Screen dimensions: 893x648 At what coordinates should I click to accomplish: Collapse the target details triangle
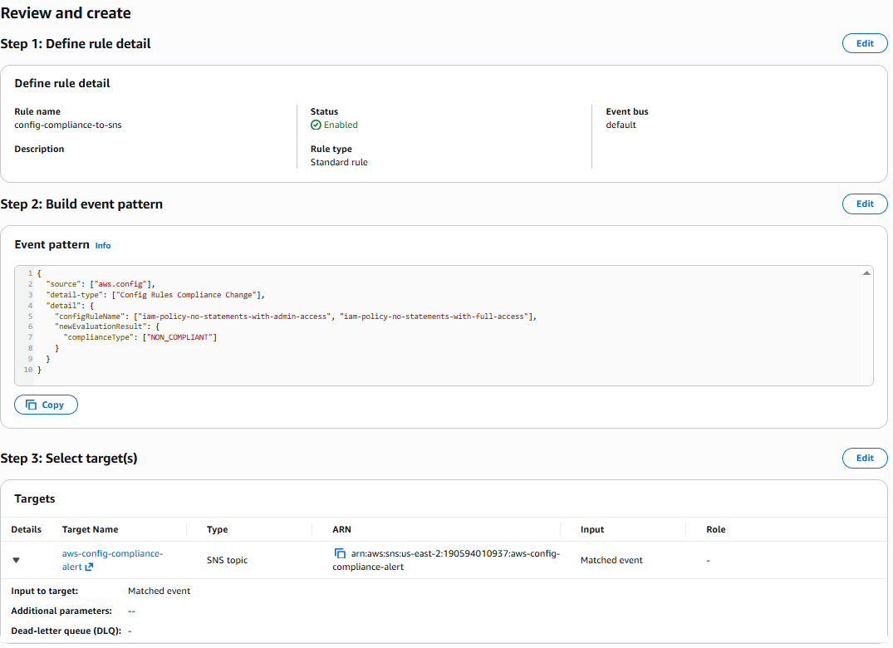16,560
